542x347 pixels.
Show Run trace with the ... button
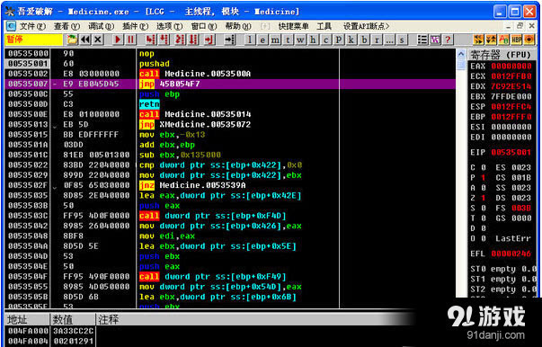tap(389, 40)
